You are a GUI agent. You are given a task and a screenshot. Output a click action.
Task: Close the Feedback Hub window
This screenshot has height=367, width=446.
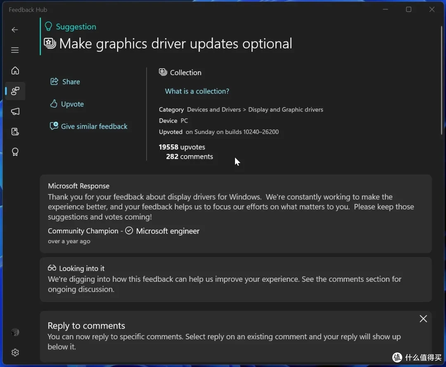432,10
